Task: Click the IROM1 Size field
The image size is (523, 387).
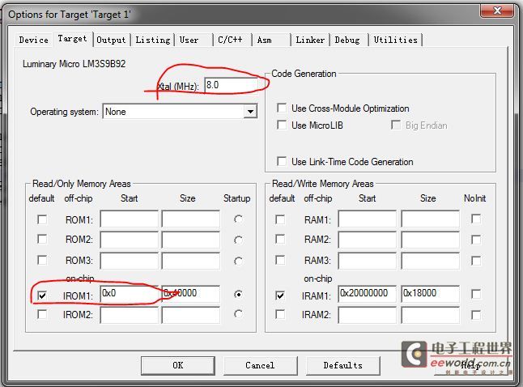Action: pyautogui.click(x=191, y=294)
